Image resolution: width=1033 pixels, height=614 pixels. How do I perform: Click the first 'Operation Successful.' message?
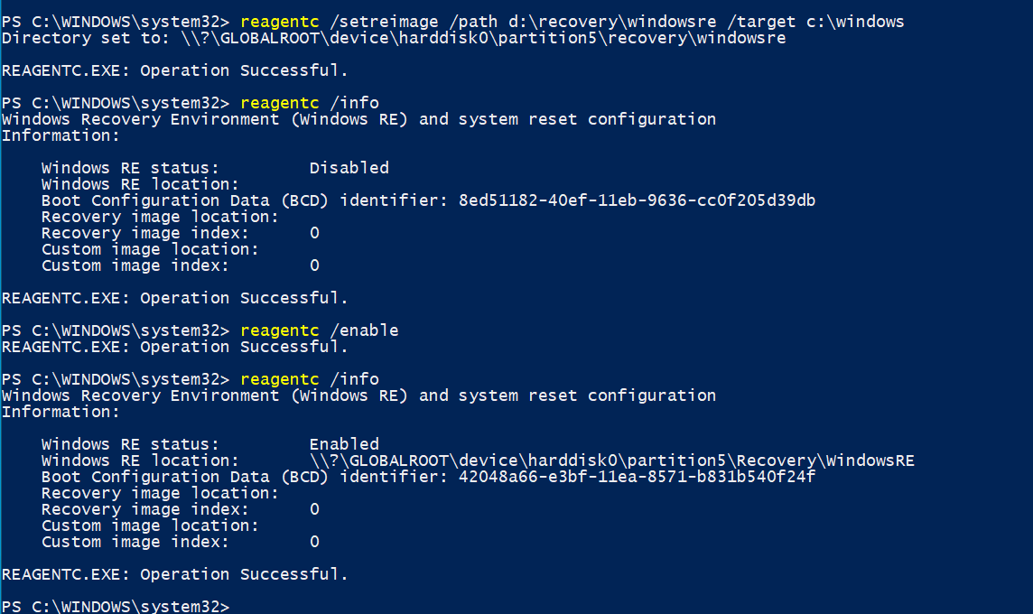(x=174, y=70)
